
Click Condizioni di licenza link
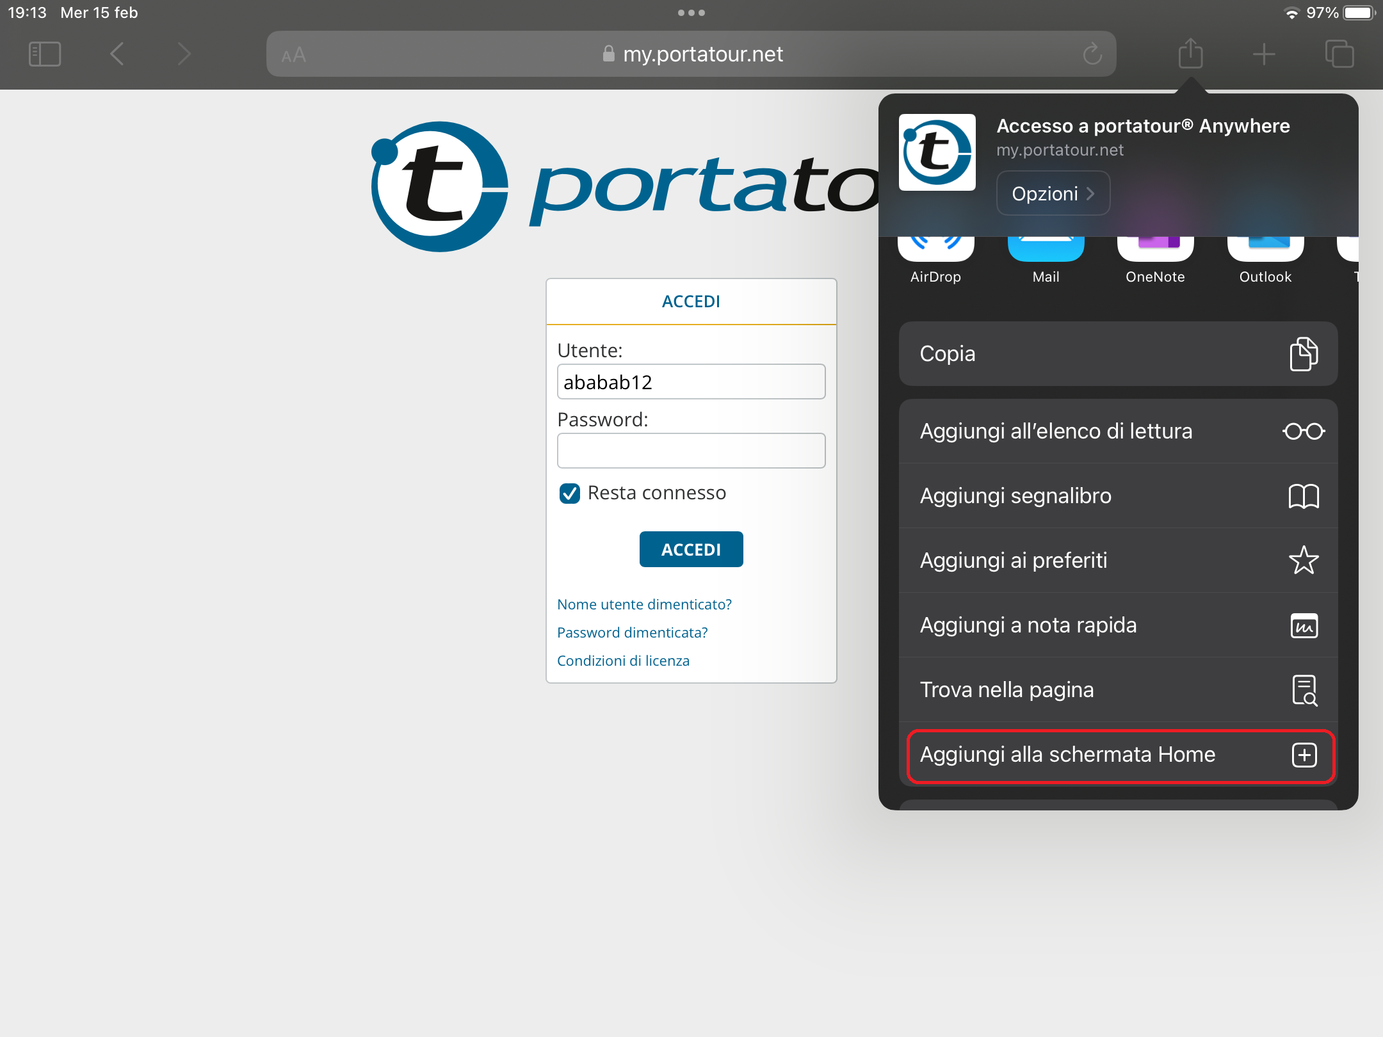[x=622, y=660]
